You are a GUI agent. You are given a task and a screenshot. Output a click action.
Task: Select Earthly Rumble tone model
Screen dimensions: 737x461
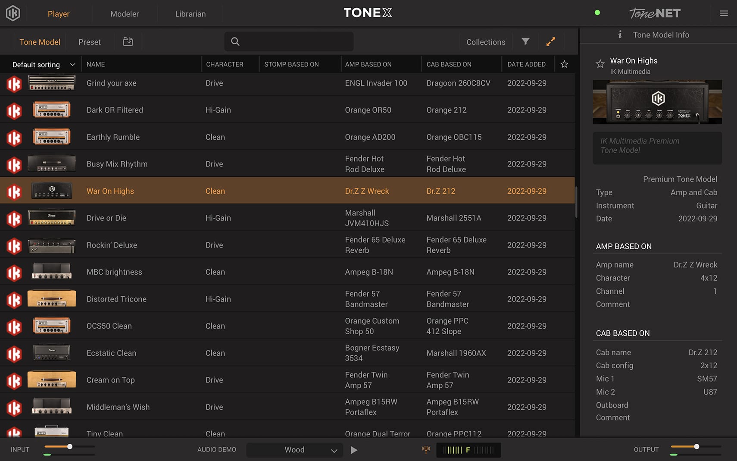pyautogui.click(x=287, y=137)
